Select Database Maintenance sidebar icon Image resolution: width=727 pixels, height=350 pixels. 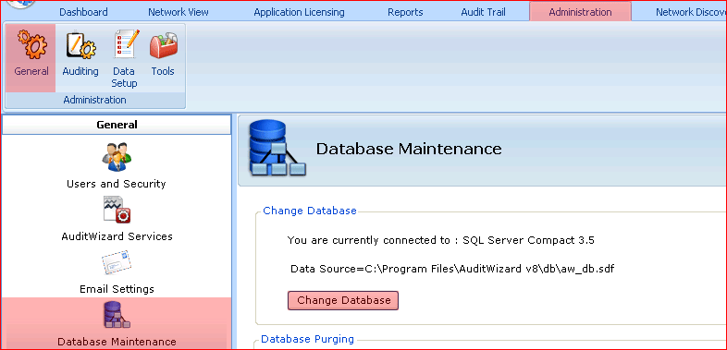(117, 315)
